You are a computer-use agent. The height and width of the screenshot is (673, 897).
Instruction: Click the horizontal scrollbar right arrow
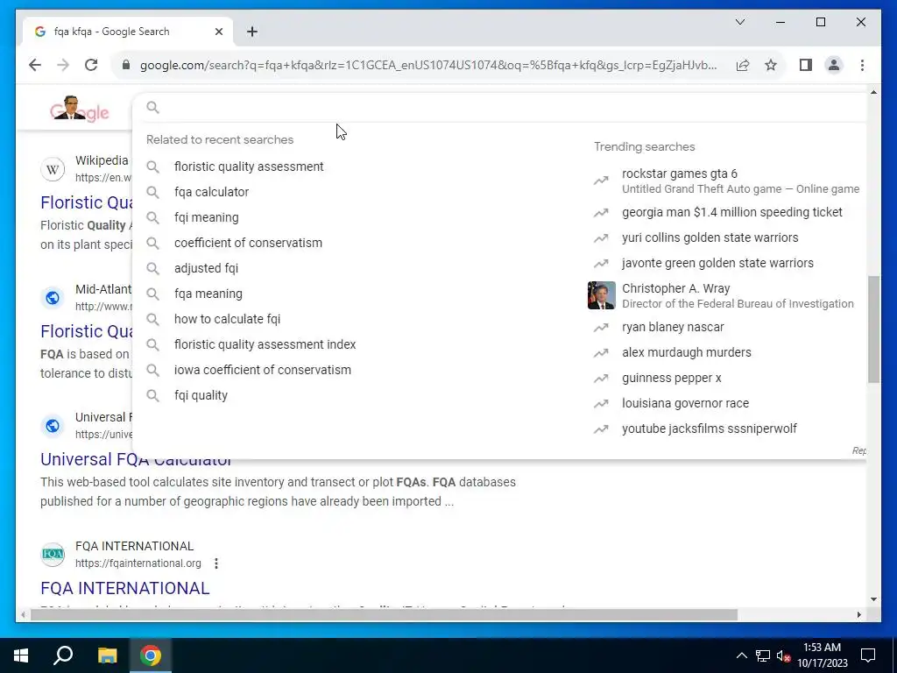(858, 614)
